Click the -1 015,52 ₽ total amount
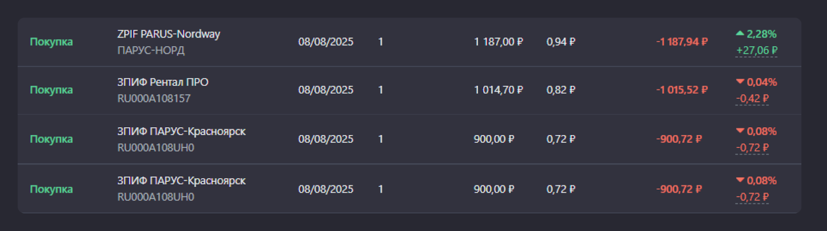 [682, 90]
